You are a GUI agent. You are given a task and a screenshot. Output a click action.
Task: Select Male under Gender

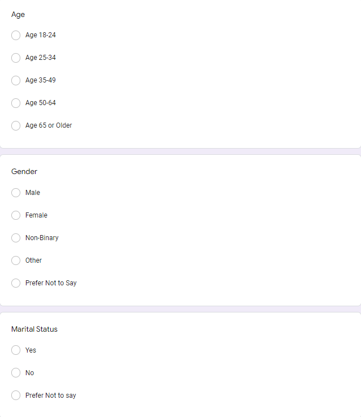16,193
